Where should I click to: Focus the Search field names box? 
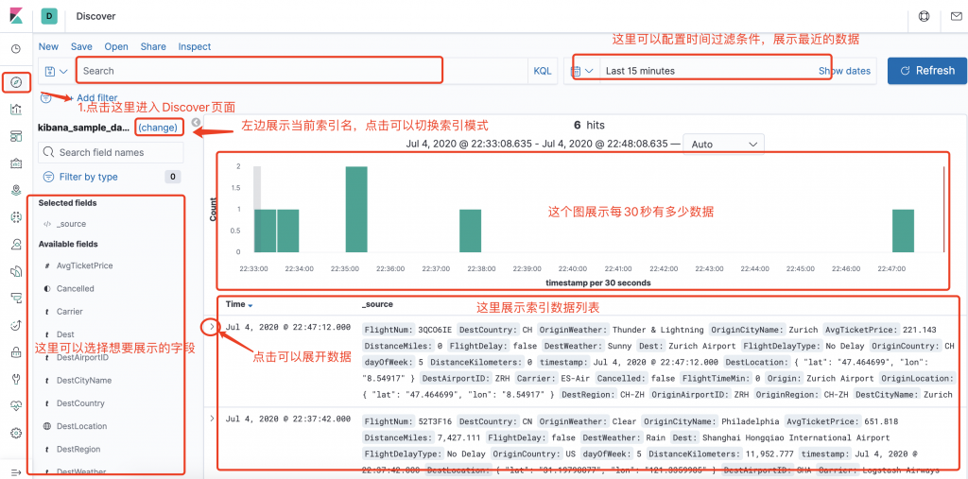tap(112, 152)
